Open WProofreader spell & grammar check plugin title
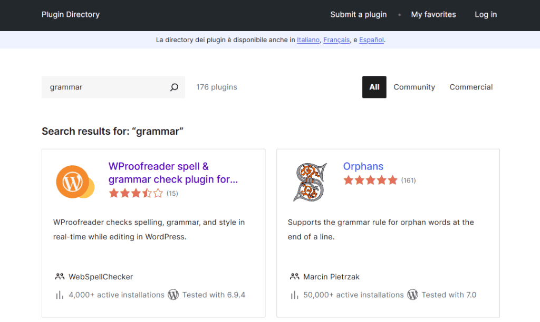Viewport: 540px width, 322px height. (x=173, y=173)
